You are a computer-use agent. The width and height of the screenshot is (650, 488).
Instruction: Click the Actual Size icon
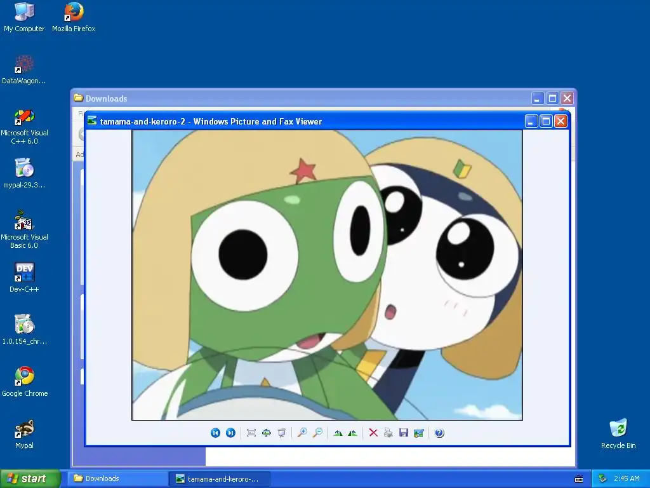click(x=266, y=433)
